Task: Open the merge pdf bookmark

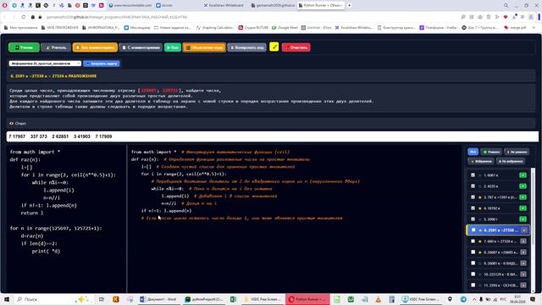Action: [516, 28]
